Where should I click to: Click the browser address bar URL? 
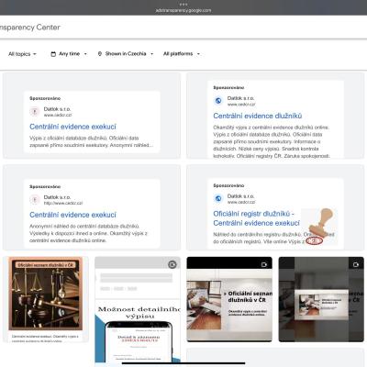tap(183, 10)
